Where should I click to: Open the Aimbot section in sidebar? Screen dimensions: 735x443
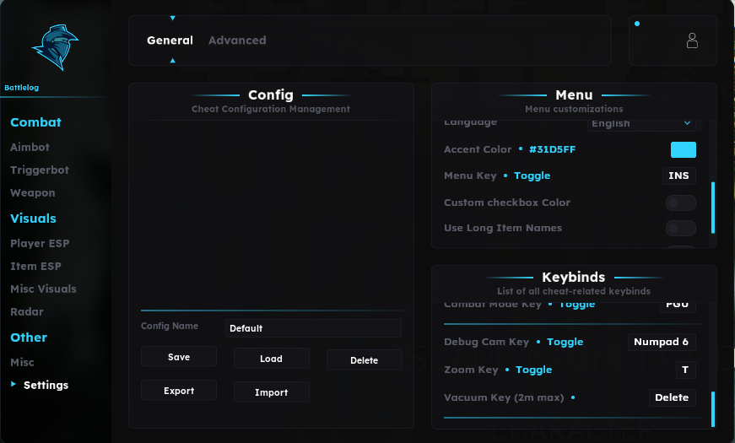point(30,147)
